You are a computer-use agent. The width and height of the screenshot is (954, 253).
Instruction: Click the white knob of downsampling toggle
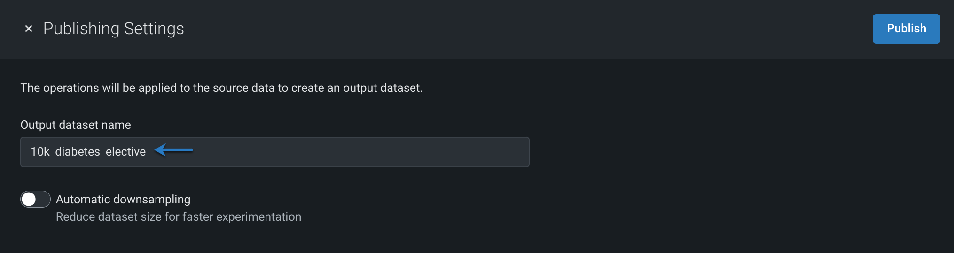click(29, 199)
